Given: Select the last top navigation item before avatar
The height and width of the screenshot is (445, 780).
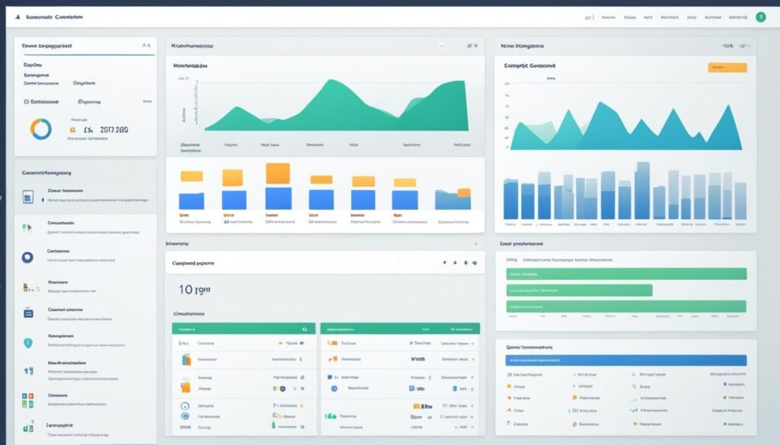Looking at the screenshot, I should (x=737, y=17).
